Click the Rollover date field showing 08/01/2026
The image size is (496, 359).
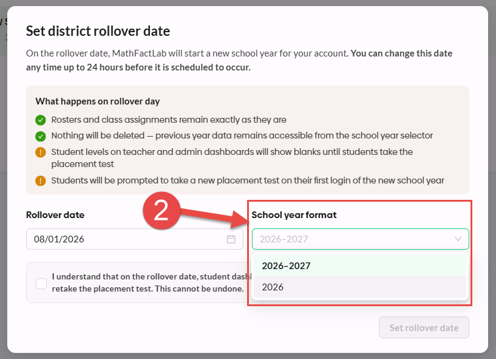[134, 239]
